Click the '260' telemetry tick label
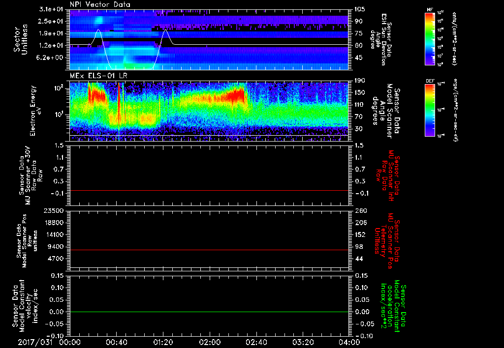504x348 pixels. (x=360, y=210)
